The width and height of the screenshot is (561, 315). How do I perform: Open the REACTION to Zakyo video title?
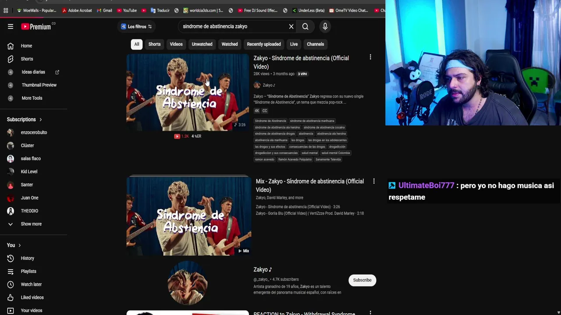coord(304,313)
